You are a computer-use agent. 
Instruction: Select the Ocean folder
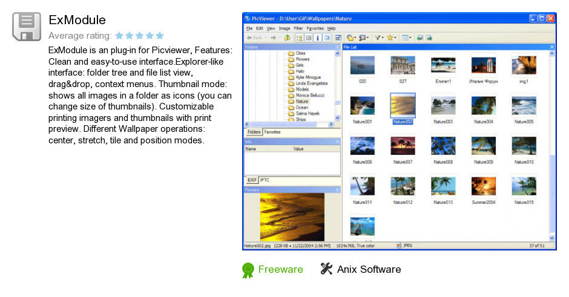[298, 107]
